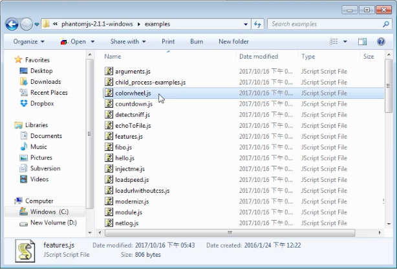This screenshot has width=397, height=269.
Task: Select the fibo.js file icon
Action: point(109,147)
